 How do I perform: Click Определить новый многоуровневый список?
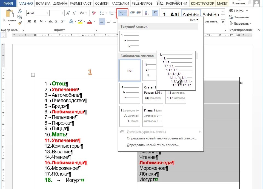click(x=162, y=138)
